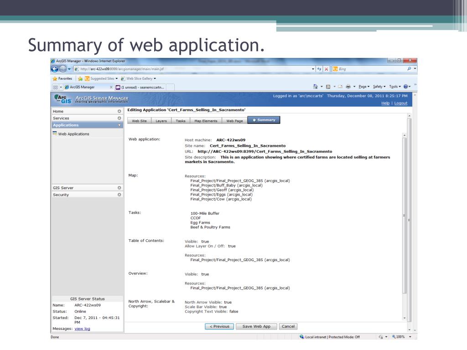
Task: Open the address bar history dropdown
Action: [313, 69]
